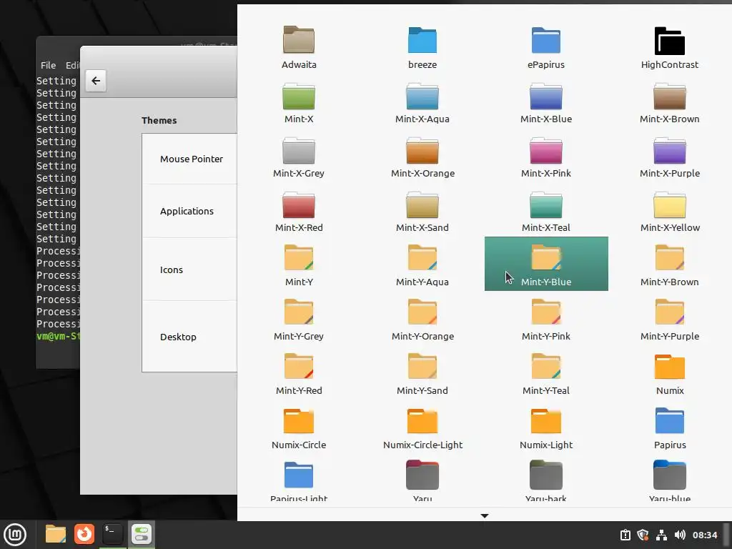Switch to System Settings panel button

tap(141, 535)
